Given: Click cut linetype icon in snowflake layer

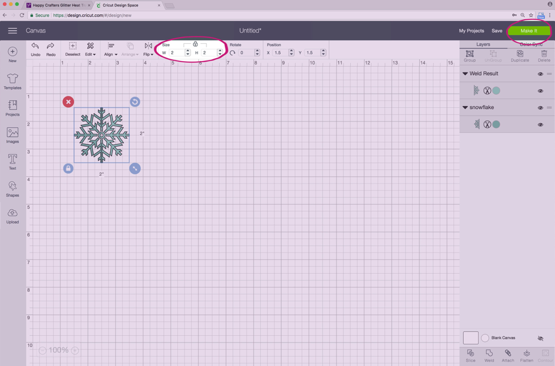Looking at the screenshot, I should coord(487,124).
